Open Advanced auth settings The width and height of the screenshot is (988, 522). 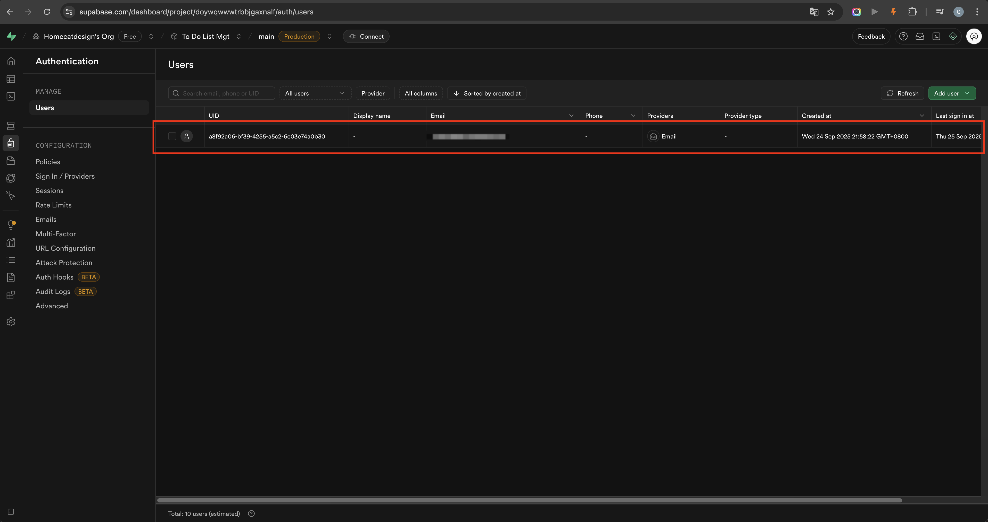[x=52, y=306]
